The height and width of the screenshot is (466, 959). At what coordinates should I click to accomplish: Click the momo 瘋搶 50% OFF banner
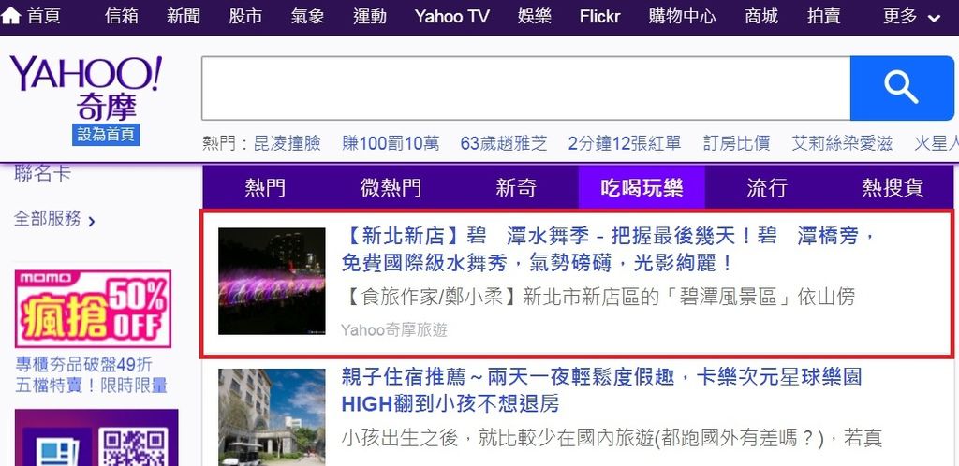(93, 309)
